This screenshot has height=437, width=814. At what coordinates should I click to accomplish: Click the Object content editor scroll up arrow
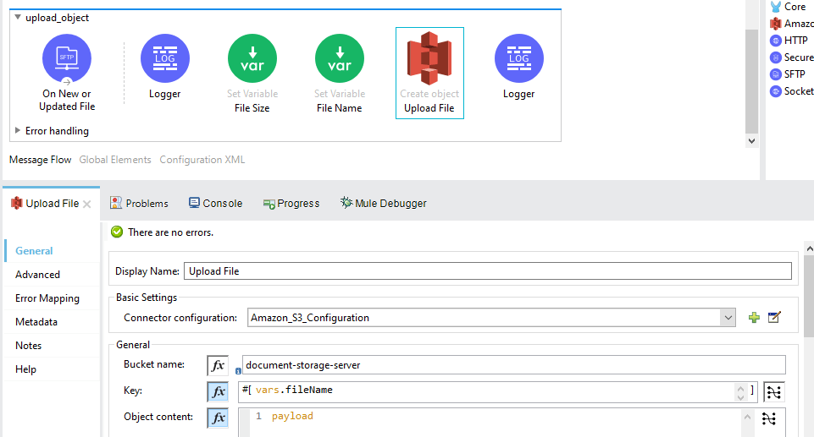click(x=747, y=417)
